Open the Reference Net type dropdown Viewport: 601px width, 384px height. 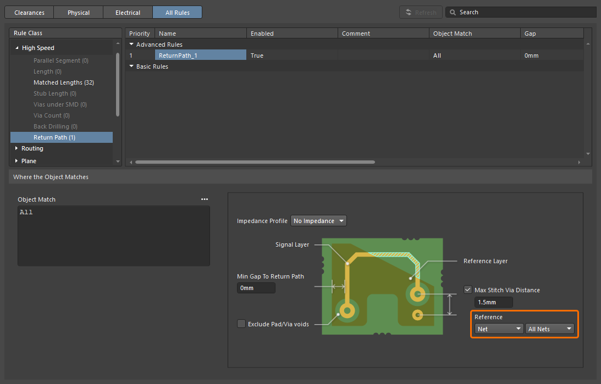[499, 329]
